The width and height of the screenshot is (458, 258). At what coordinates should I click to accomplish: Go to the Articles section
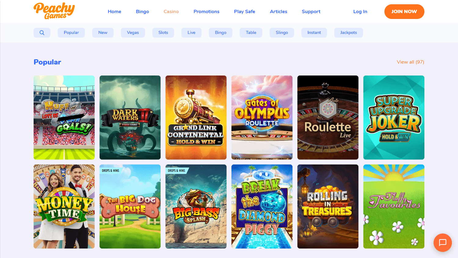[278, 12]
